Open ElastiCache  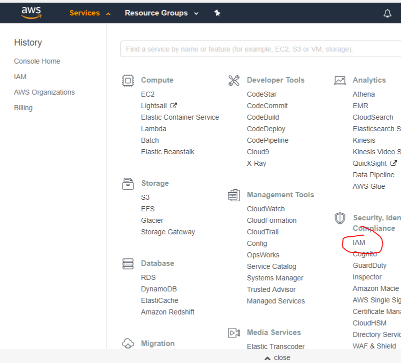[x=159, y=300]
